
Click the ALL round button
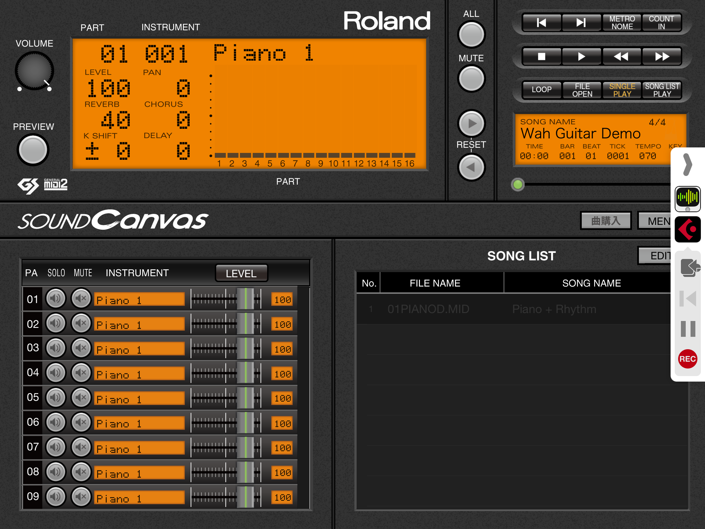(x=471, y=34)
